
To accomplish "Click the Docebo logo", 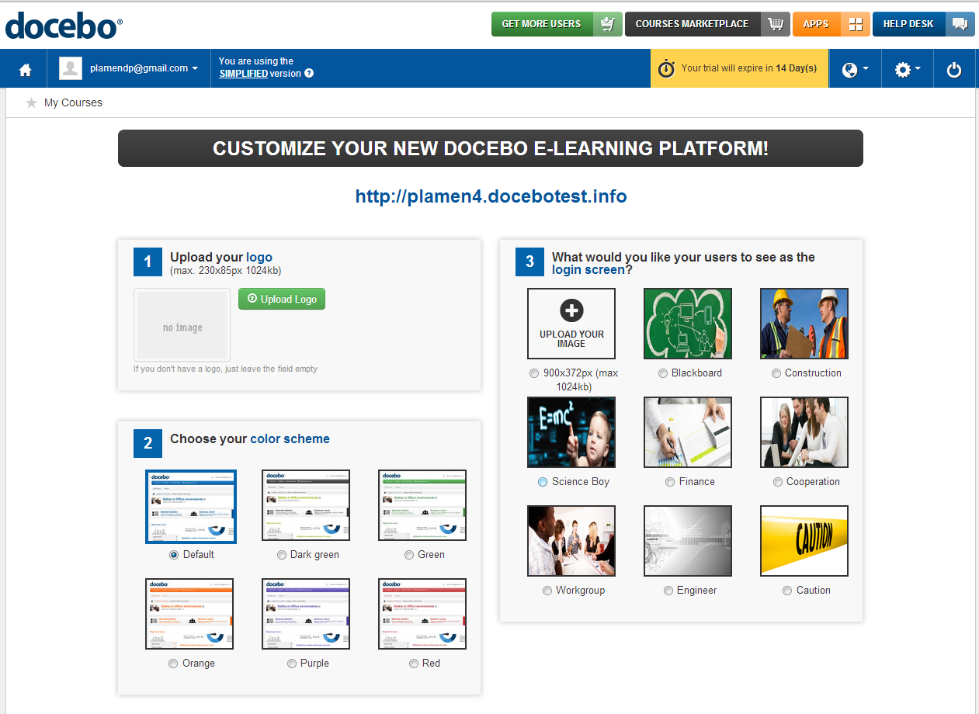I will click(64, 26).
